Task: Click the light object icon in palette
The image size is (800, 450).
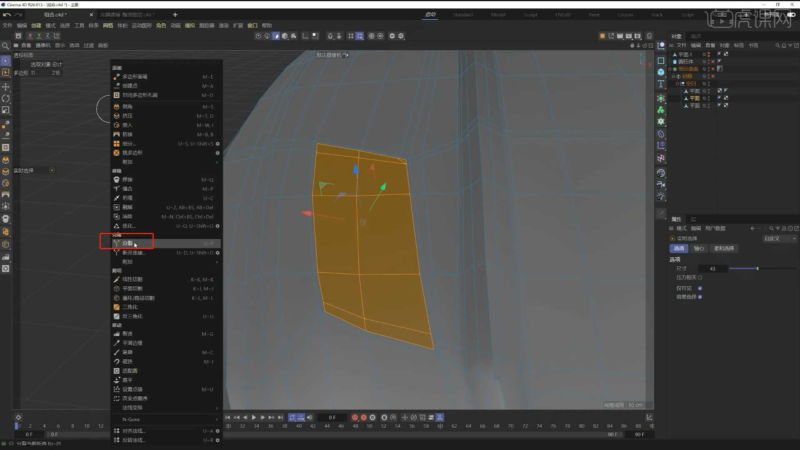Action: [x=661, y=196]
